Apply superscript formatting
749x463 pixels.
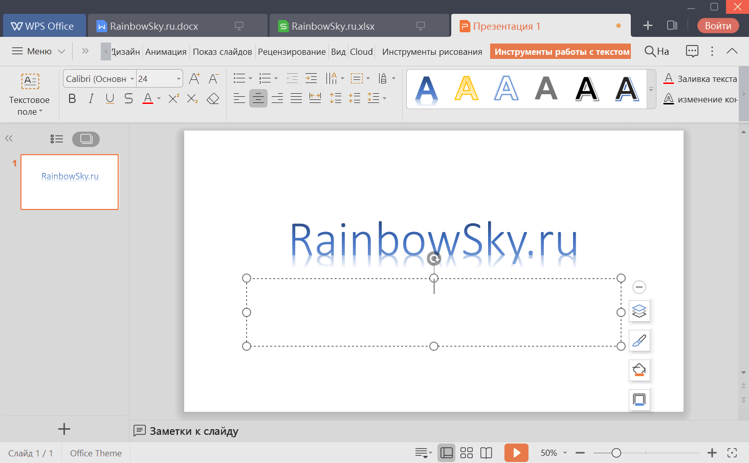click(173, 98)
